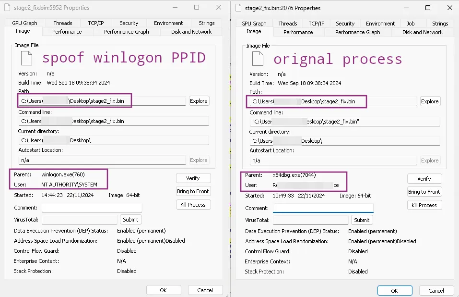Image resolution: width=459 pixels, height=297 pixels.
Task: Click Cancel in 2076 Properties window
Action: (x=436, y=291)
